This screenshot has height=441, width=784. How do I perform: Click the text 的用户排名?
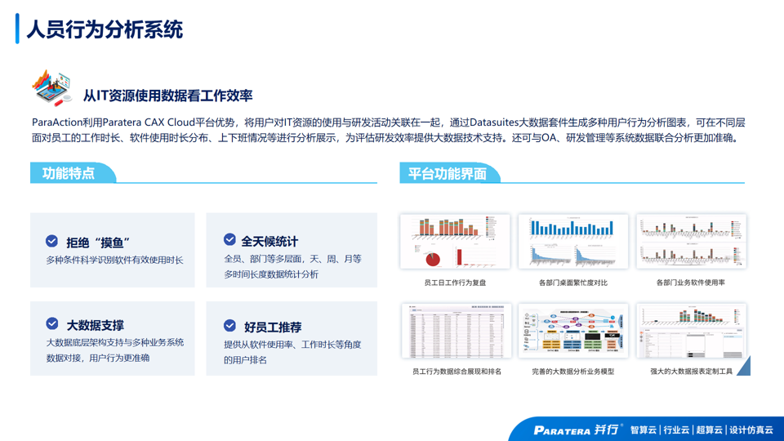[x=245, y=360]
